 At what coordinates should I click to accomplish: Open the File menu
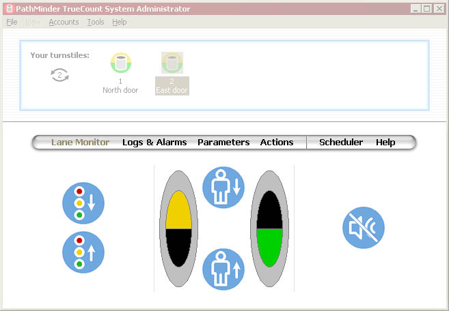12,22
